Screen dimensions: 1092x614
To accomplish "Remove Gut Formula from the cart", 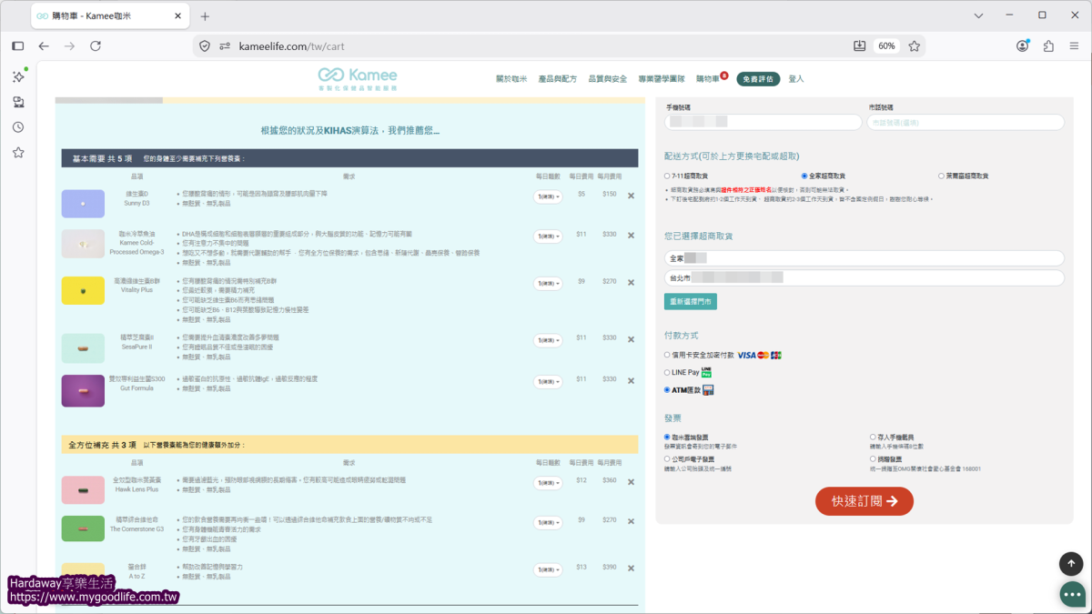I will click(x=631, y=379).
